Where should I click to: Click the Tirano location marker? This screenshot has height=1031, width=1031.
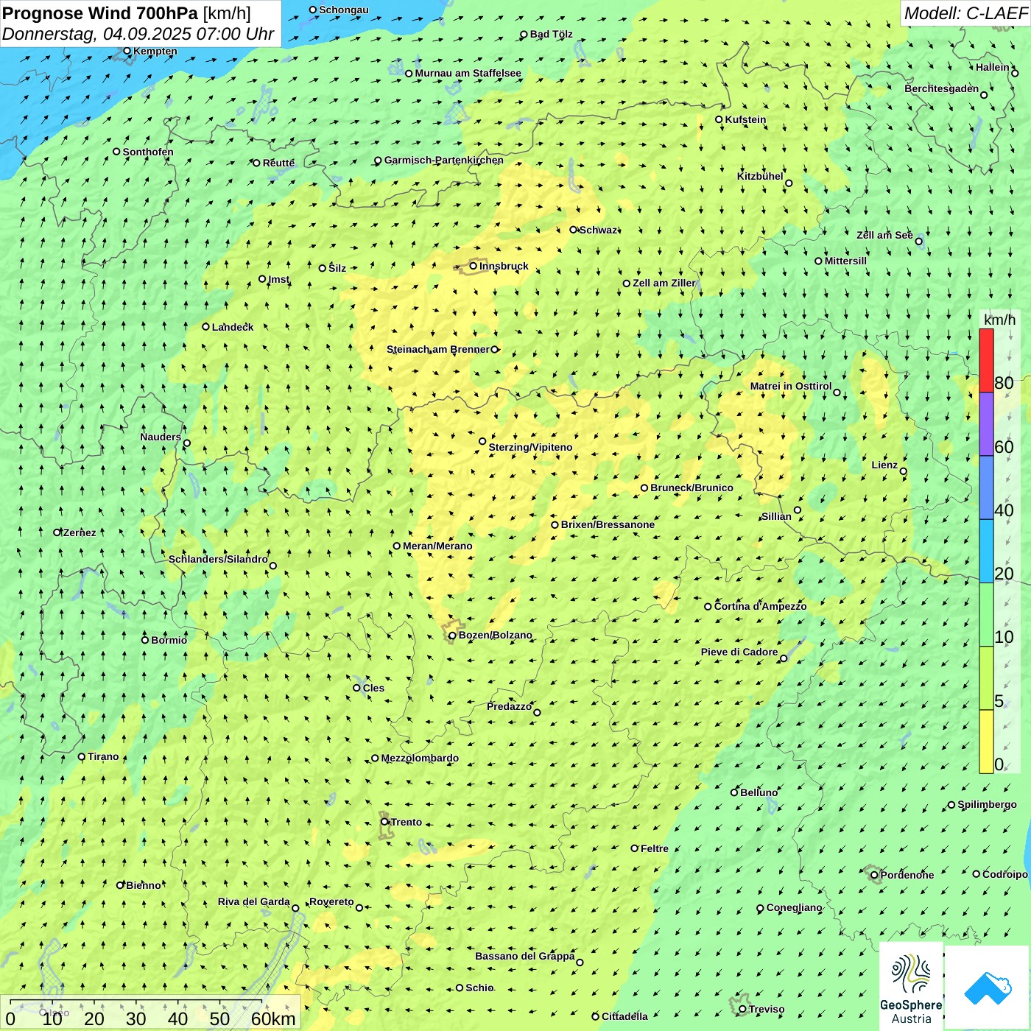(x=82, y=756)
